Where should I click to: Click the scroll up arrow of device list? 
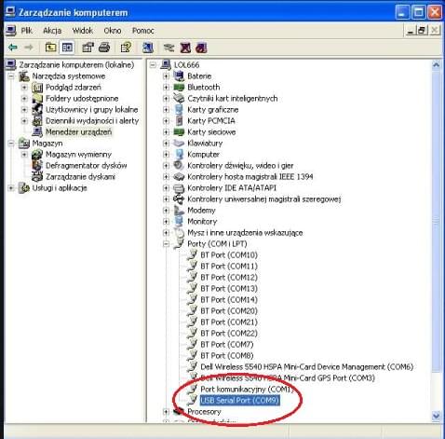click(436, 65)
